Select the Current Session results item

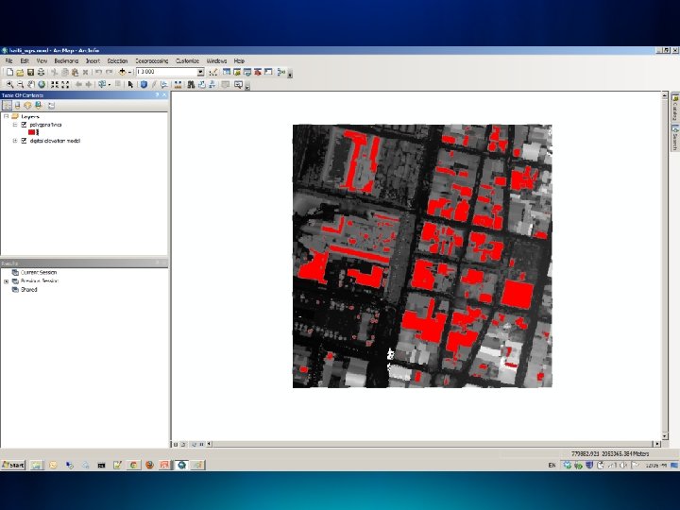pos(39,272)
